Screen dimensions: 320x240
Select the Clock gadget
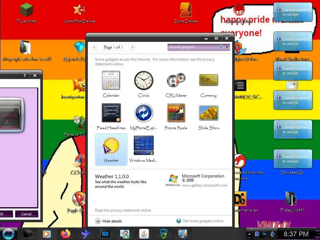point(144,84)
